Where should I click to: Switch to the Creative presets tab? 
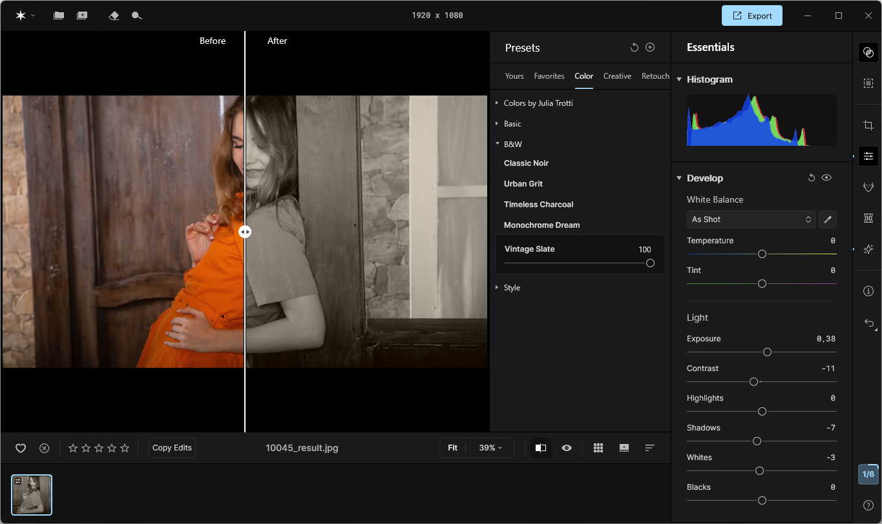[617, 76]
